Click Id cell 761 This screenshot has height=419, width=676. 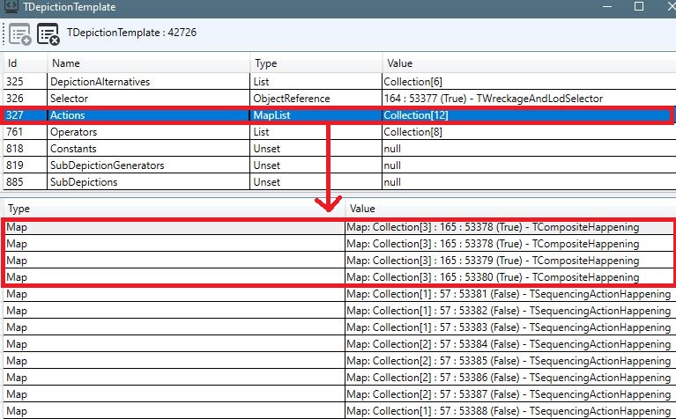[25, 132]
